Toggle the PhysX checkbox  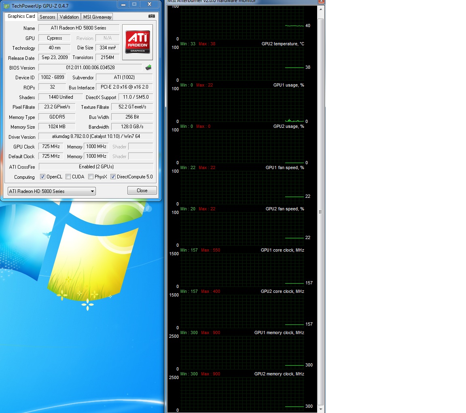[x=91, y=177]
